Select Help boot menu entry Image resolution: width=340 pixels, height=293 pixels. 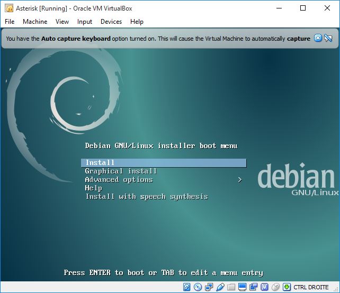point(93,188)
